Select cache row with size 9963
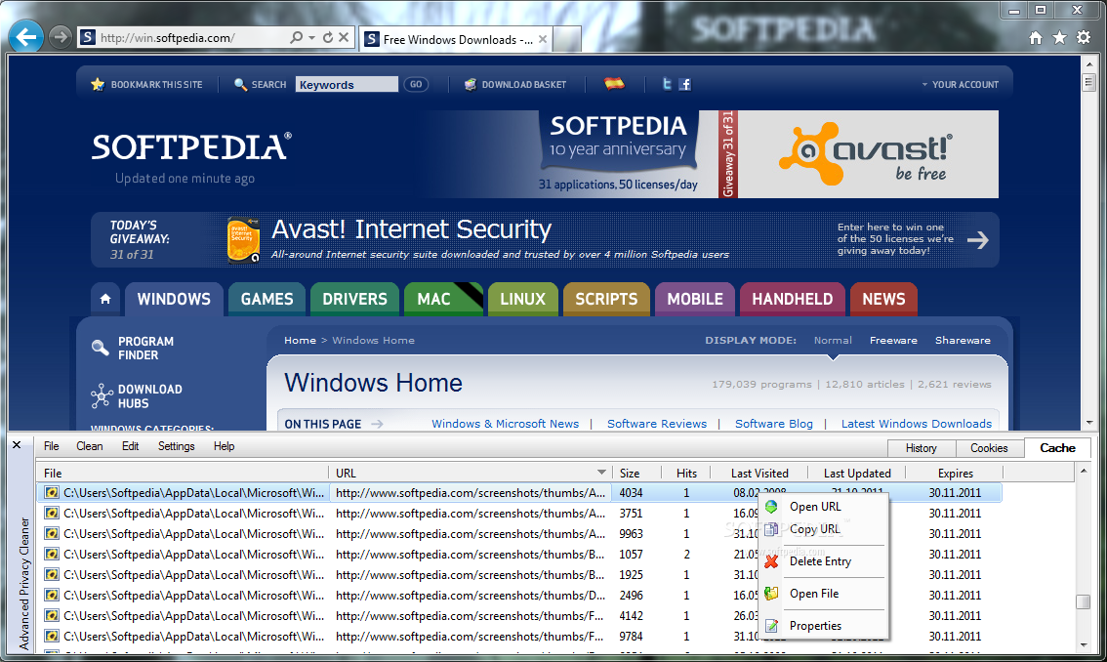The image size is (1107, 662). coord(519,534)
